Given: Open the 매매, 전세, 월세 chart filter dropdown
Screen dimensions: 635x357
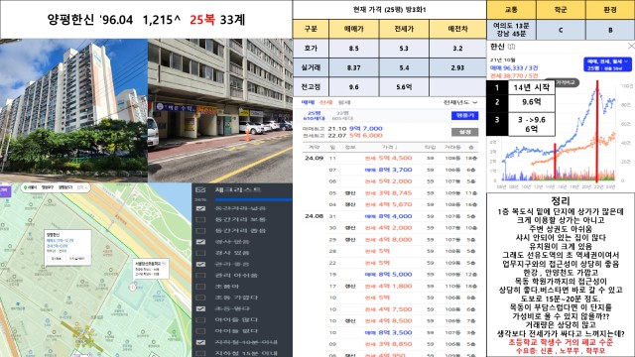Looking at the screenshot, I should pos(607,64).
